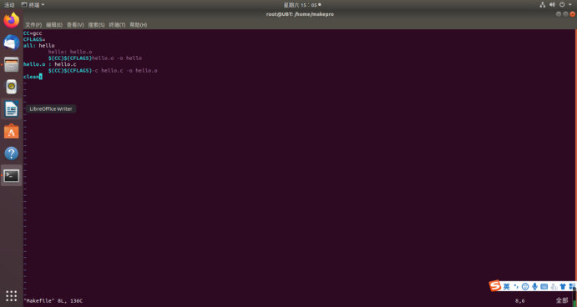Click the 'hello: hello.o' line

pos(70,52)
